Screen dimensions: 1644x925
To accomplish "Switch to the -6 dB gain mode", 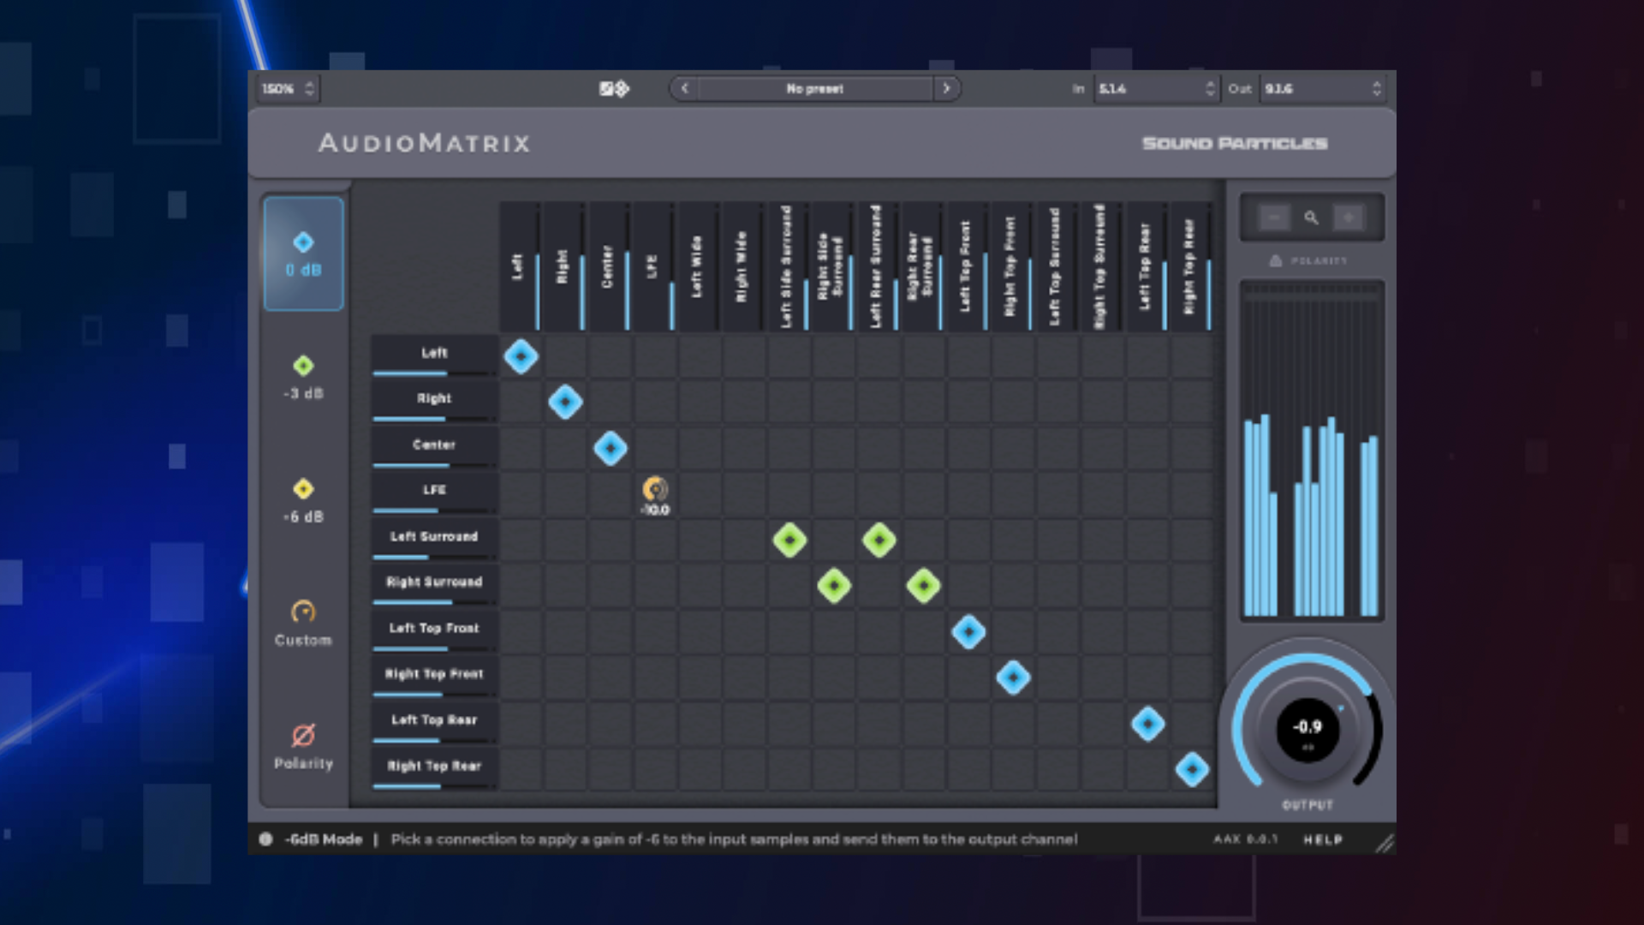I will pos(303,498).
